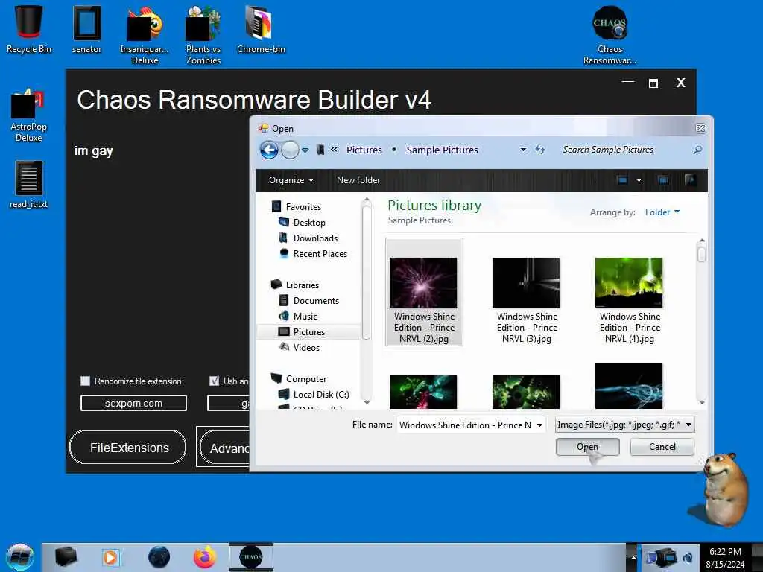The height and width of the screenshot is (572, 763).
Task: Open the recent pages dropdown arrow
Action: [x=305, y=150]
